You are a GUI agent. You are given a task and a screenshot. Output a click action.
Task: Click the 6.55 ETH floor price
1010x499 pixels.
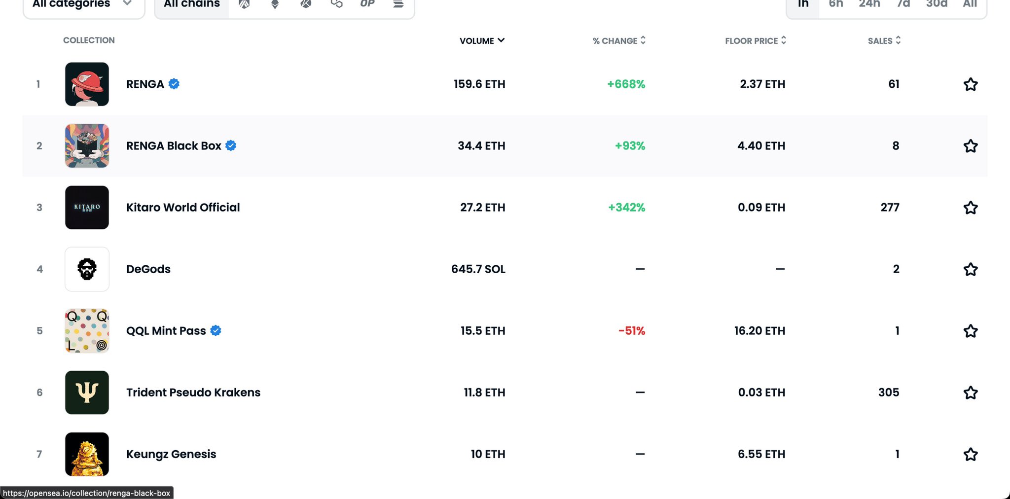click(x=761, y=454)
